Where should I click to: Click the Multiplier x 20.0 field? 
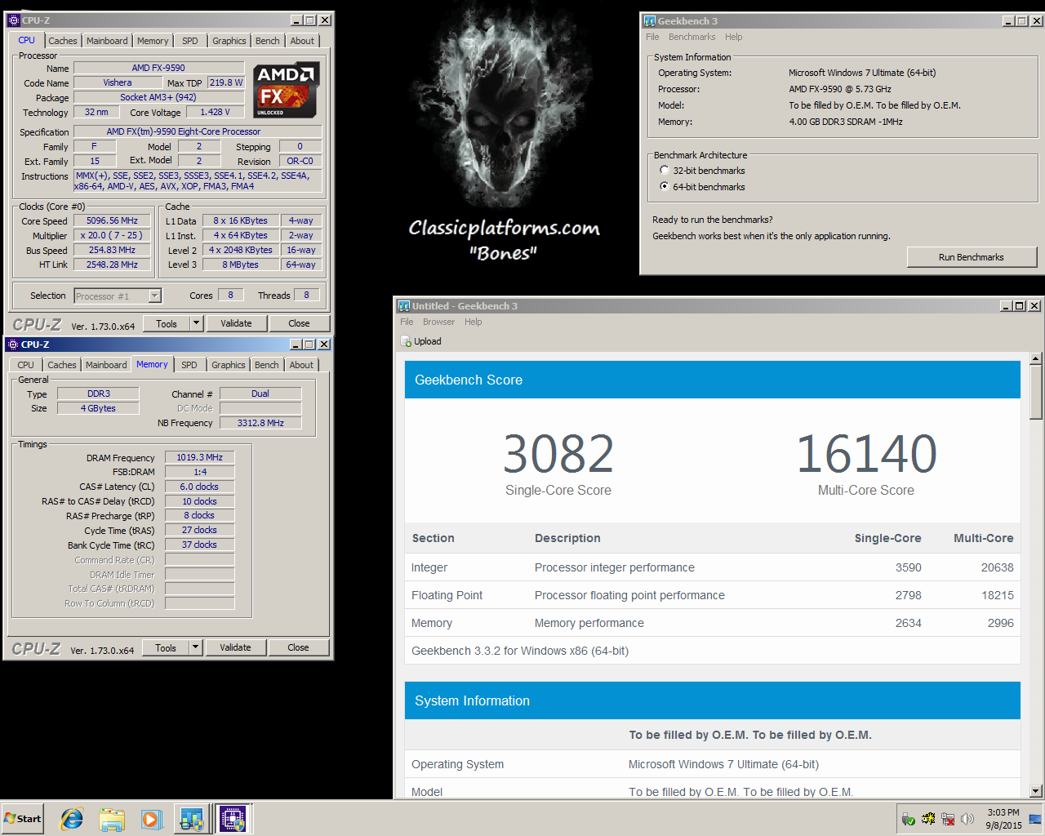coord(112,235)
